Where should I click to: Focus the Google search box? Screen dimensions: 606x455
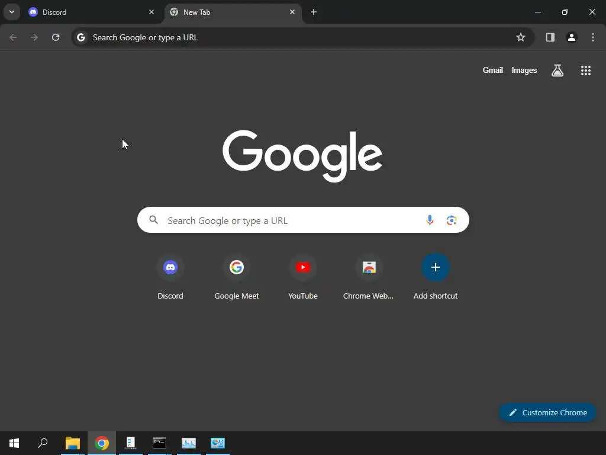[303, 220]
